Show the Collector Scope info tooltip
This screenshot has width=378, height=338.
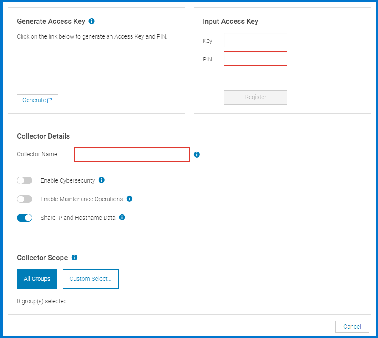point(74,258)
